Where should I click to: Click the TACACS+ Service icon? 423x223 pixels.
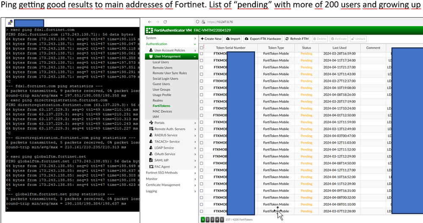point(151,141)
